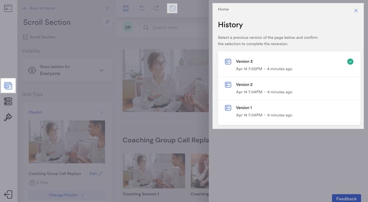Click the Version 1 page icon
368x202 pixels.
point(228,108)
